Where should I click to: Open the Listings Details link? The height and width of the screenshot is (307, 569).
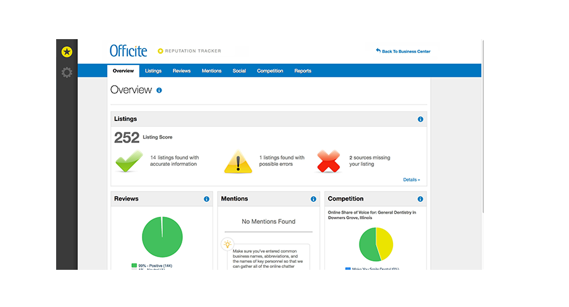411,180
